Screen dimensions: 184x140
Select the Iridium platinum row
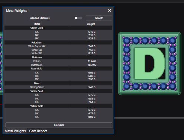(58, 61)
